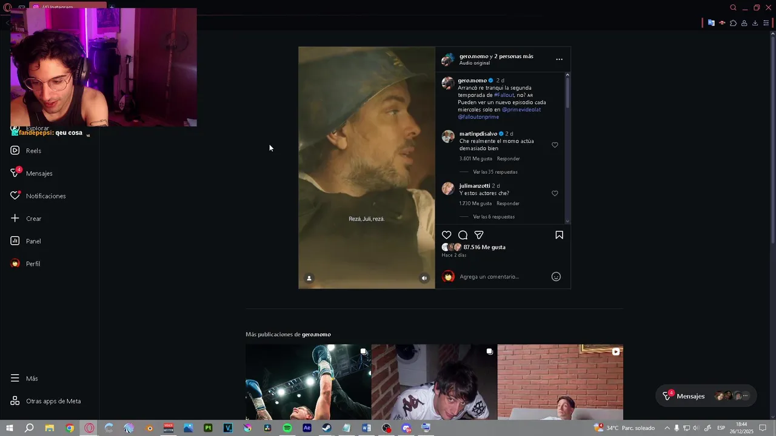776x436 pixels.
Task: Open Reels from the Instagram sidebar
Action: click(x=25, y=151)
